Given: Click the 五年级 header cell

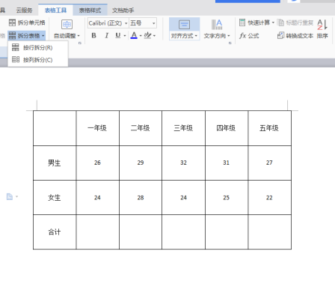Looking at the screenshot, I should (269, 128).
